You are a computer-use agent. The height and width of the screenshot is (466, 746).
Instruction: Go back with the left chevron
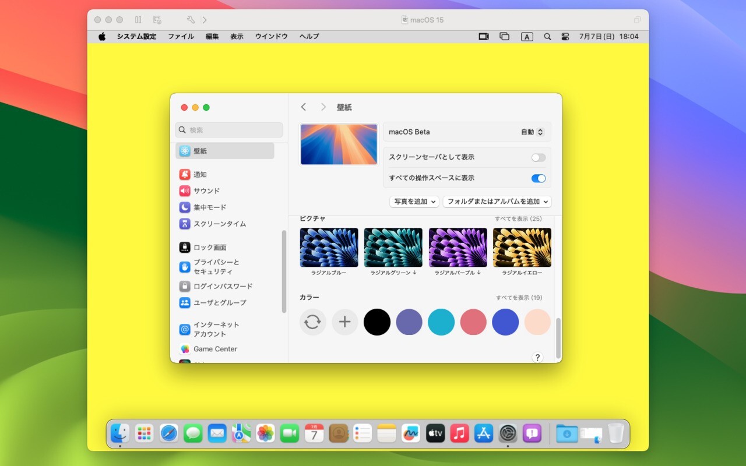(x=304, y=107)
